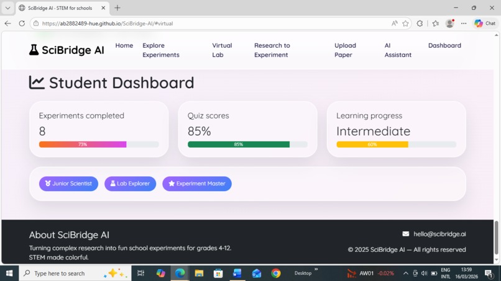The width and height of the screenshot is (501, 281).
Task: Open the volume speaker icon in tray
Action: pos(425,274)
